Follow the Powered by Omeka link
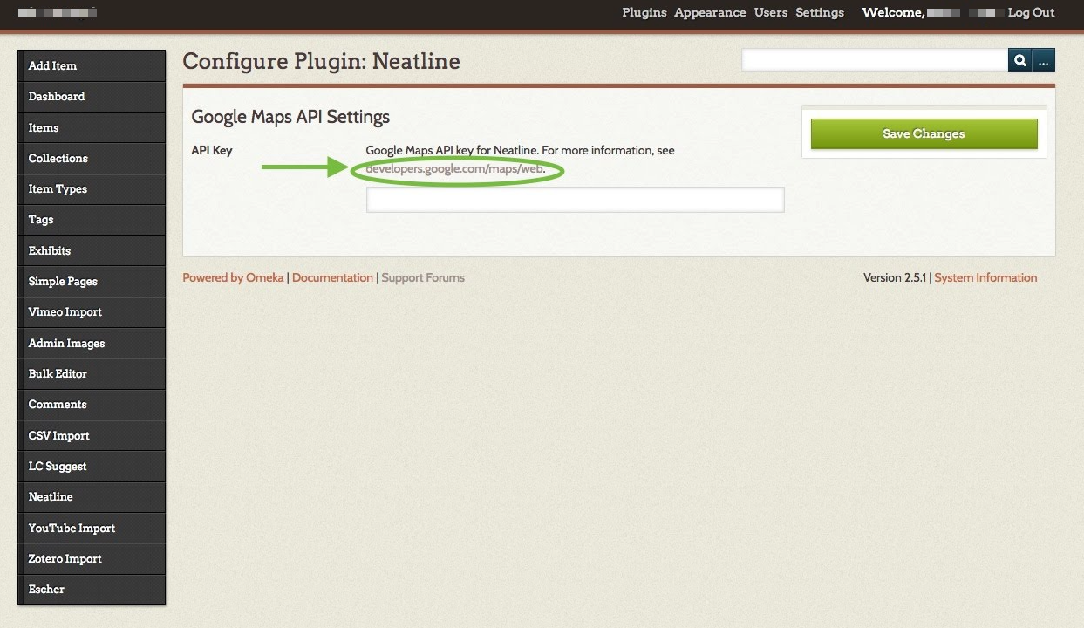Image resolution: width=1084 pixels, height=628 pixels. [x=233, y=277]
